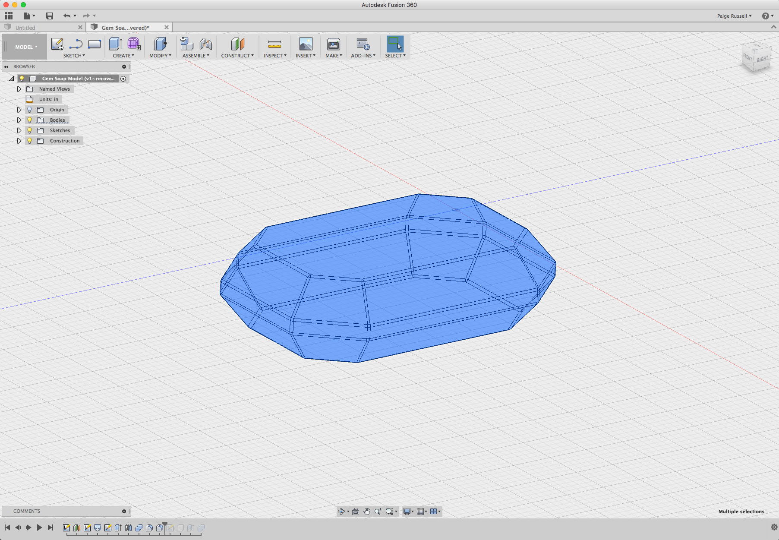Open the Measure tool under Inspect

[274, 44]
